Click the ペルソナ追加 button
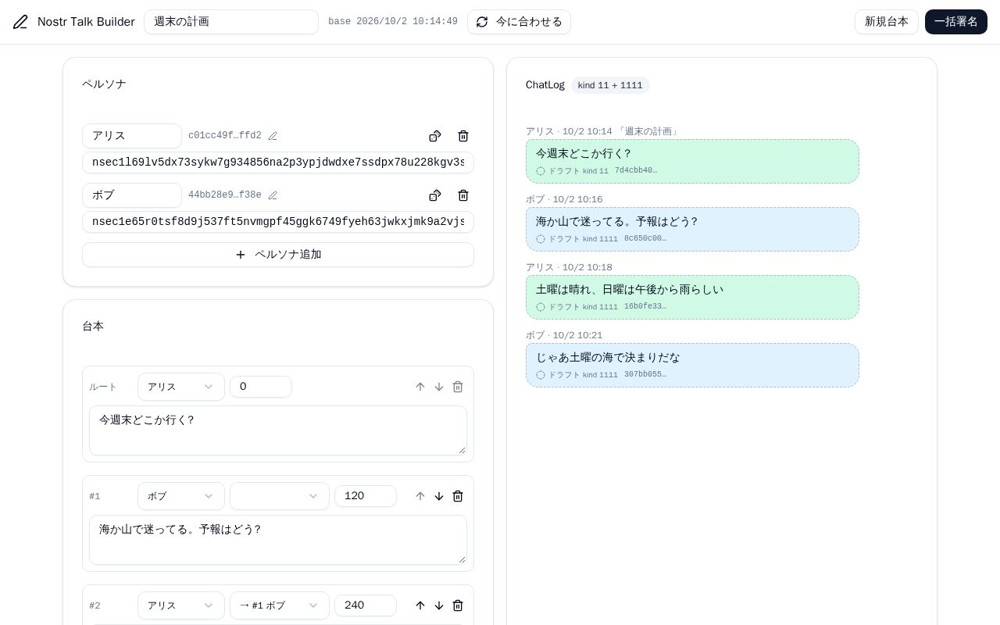Screen dimensions: 1000x625 point(278,255)
